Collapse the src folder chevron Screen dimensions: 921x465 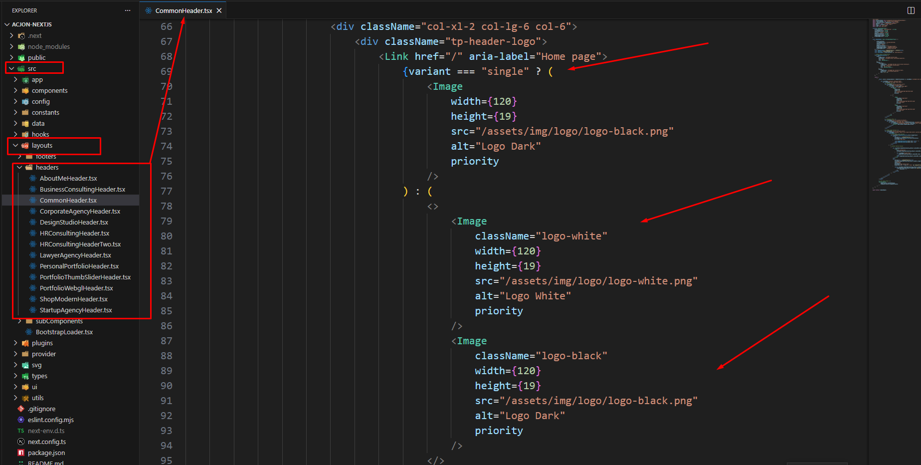coord(11,68)
